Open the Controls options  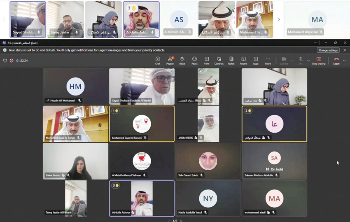(x=219, y=61)
